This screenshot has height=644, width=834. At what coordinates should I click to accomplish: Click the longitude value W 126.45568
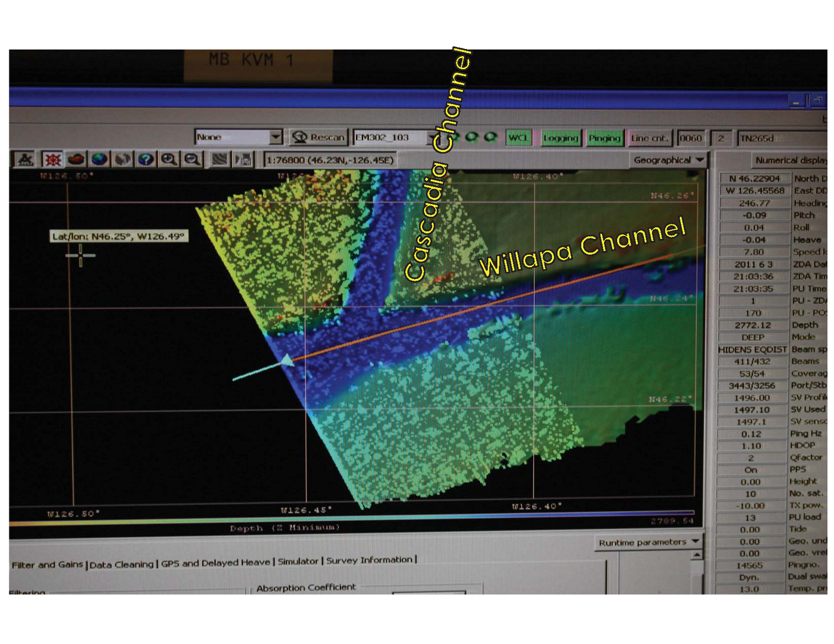pyautogui.click(x=754, y=191)
